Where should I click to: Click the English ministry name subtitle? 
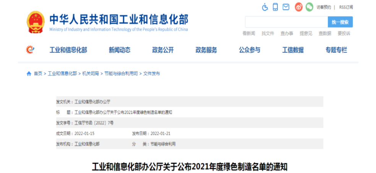pos(118,29)
